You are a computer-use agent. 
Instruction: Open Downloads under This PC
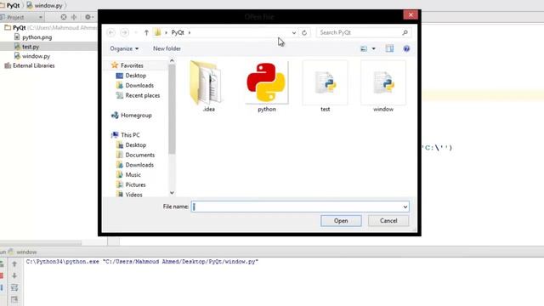[139, 165]
